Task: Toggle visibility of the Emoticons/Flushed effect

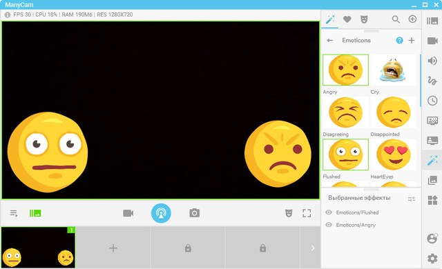Action: 329,212
